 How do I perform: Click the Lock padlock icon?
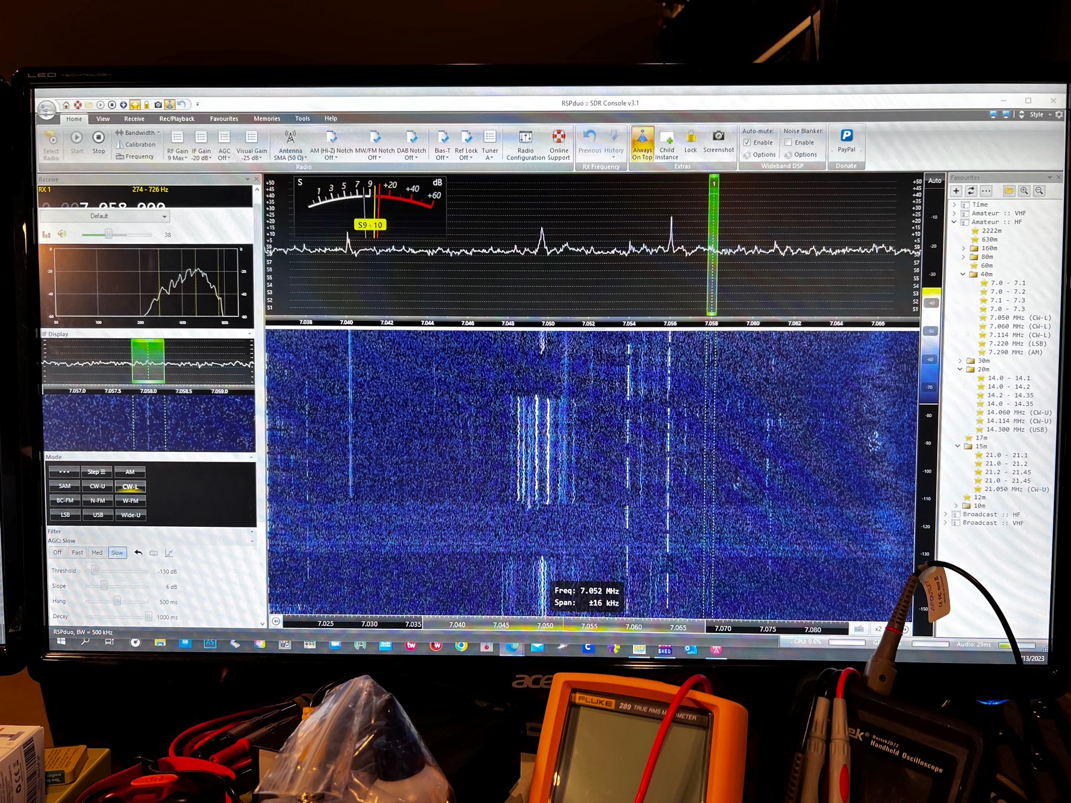pyautogui.click(x=690, y=138)
